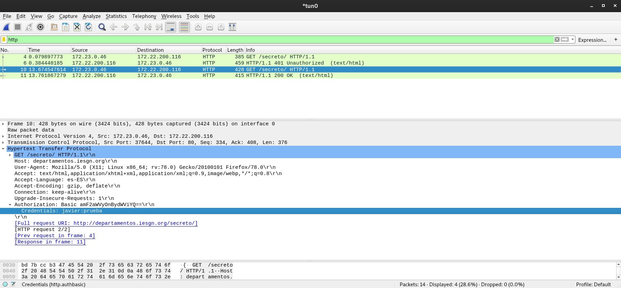Viewport: 621px width, 288px height.
Task: Go forward in packet history
Action: pos(125,27)
